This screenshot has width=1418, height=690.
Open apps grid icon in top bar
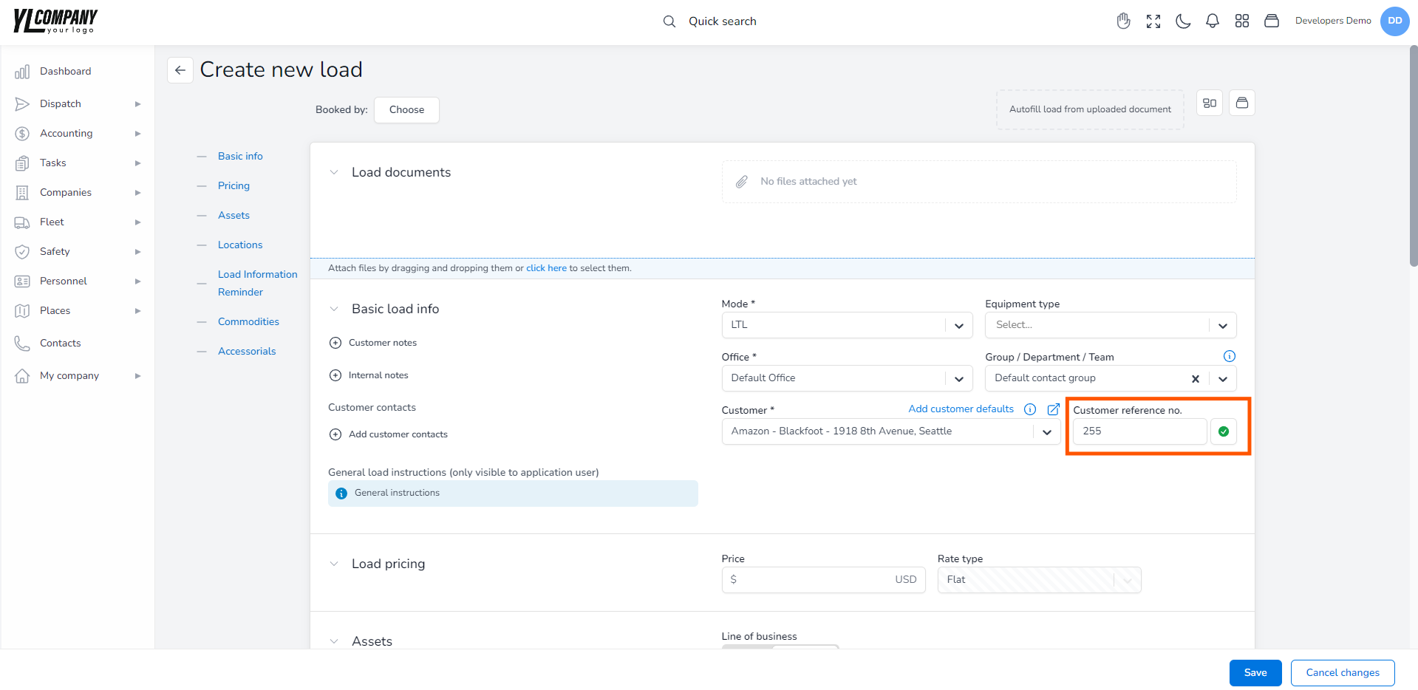coord(1242,21)
